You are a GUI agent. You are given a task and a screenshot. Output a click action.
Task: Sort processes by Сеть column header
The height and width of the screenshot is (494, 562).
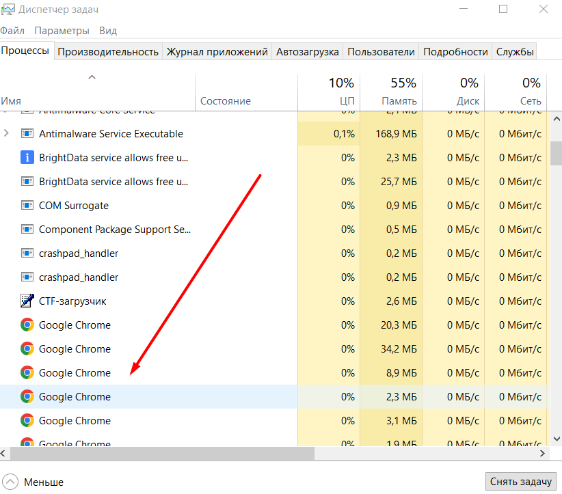tap(516, 92)
